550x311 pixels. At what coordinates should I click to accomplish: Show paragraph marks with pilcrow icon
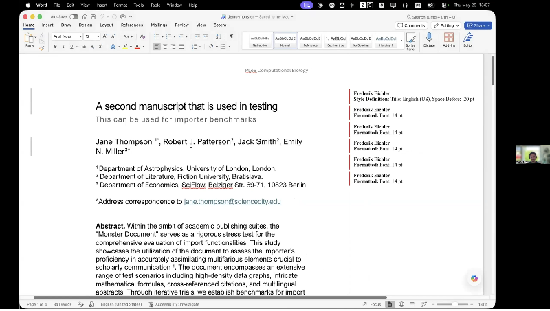click(x=231, y=36)
